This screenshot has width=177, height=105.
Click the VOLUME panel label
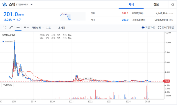coord(7,85)
